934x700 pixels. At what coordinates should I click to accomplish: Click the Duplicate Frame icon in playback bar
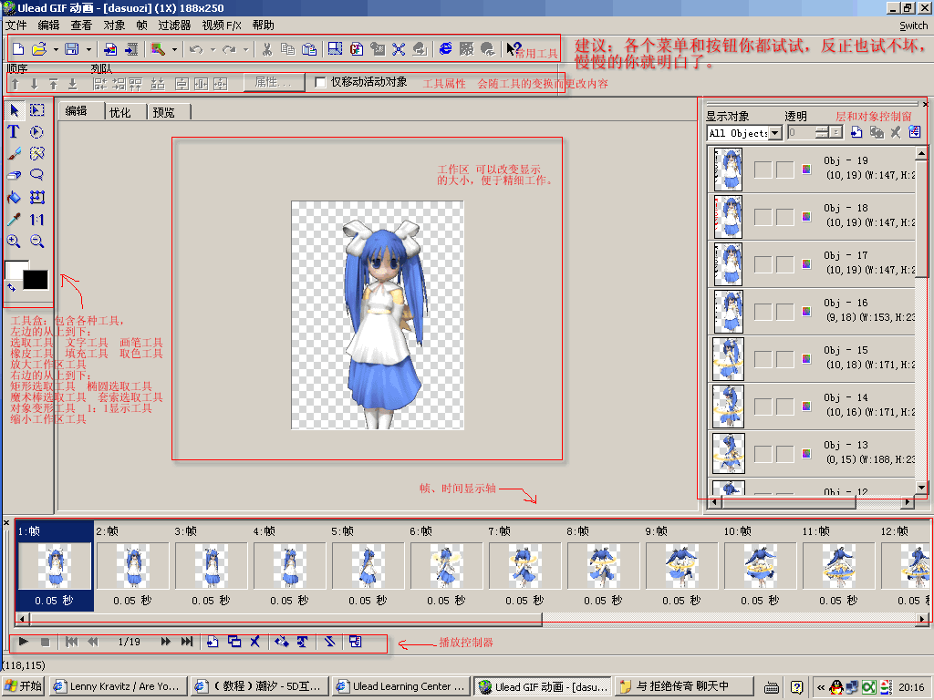click(234, 642)
